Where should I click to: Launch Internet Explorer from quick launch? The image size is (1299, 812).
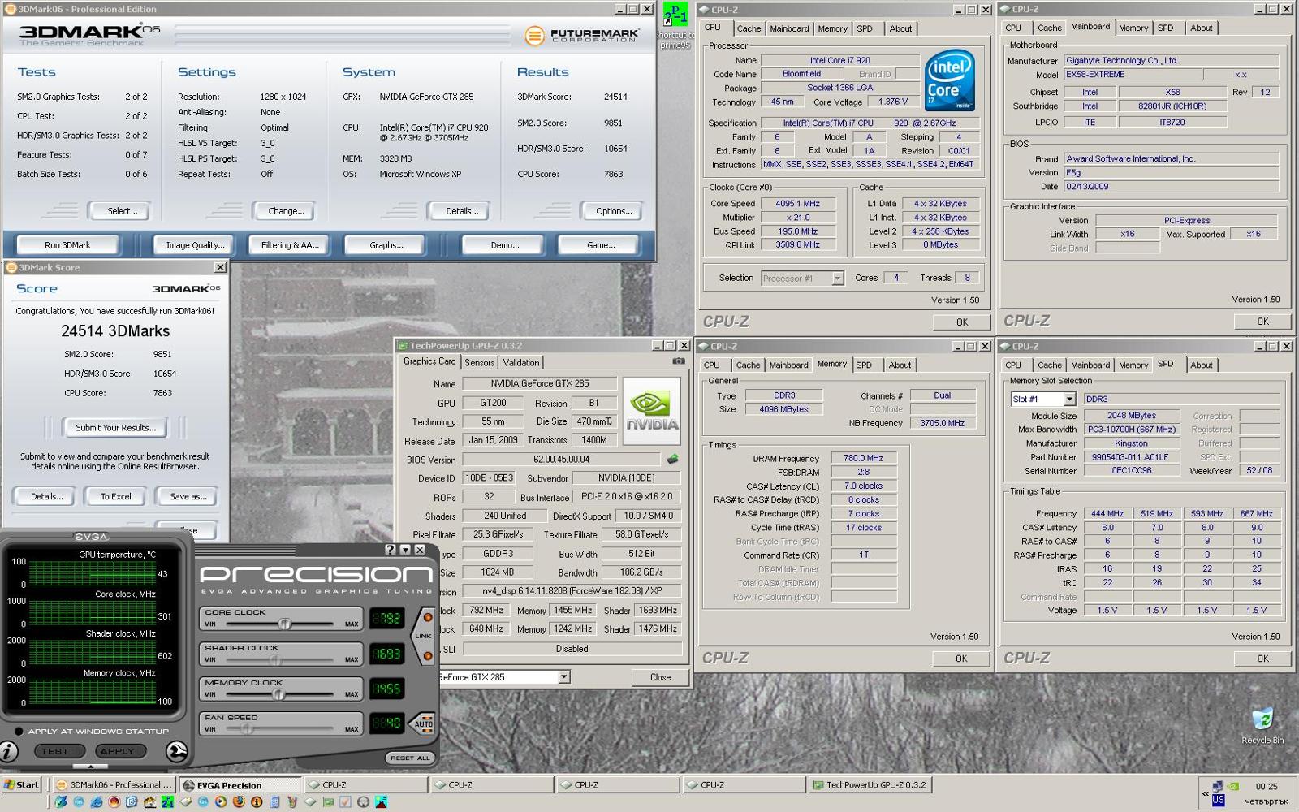tap(97, 802)
